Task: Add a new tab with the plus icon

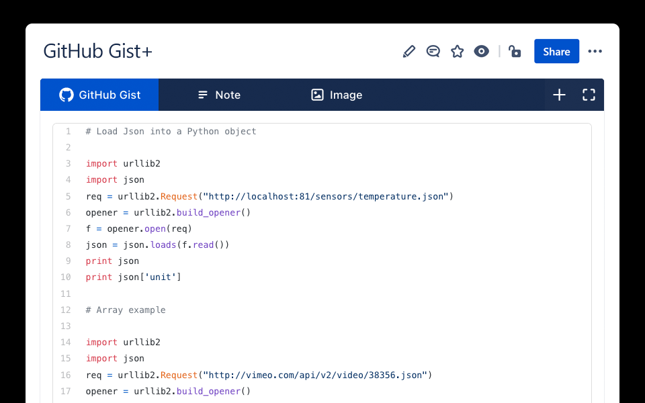Action: pos(559,95)
